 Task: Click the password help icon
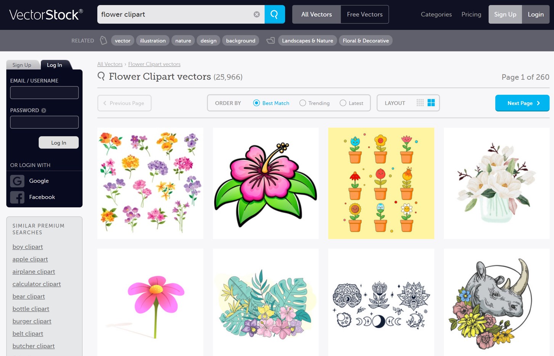coord(44,110)
